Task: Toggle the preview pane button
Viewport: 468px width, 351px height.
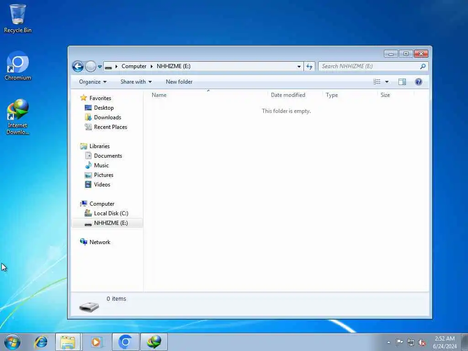Action: click(x=402, y=82)
